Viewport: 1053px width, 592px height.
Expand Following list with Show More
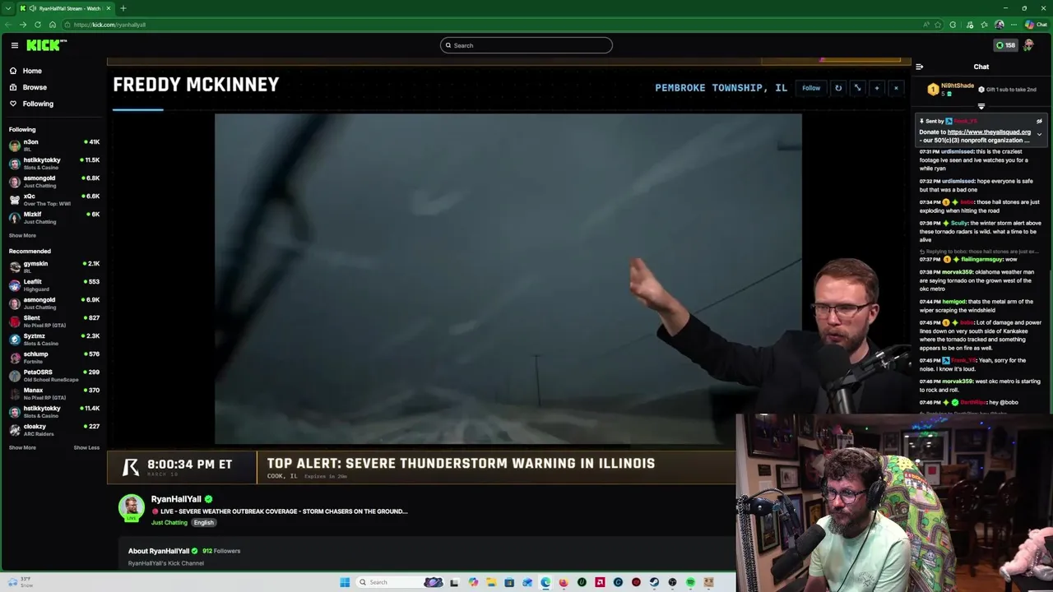coord(22,235)
